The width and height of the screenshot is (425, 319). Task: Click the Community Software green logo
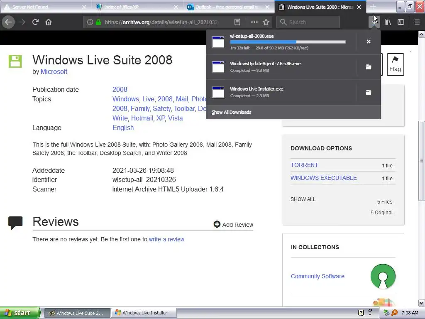click(383, 276)
